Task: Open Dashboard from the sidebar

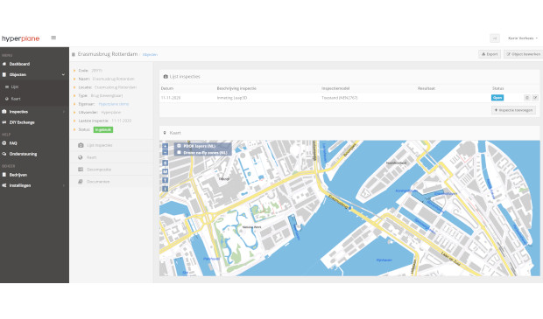Action: [19, 64]
